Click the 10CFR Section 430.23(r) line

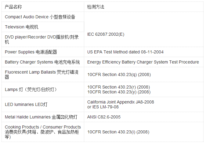pyautogui.click(x=118, y=87)
